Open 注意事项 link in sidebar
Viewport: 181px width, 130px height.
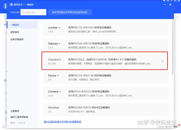[15, 111]
